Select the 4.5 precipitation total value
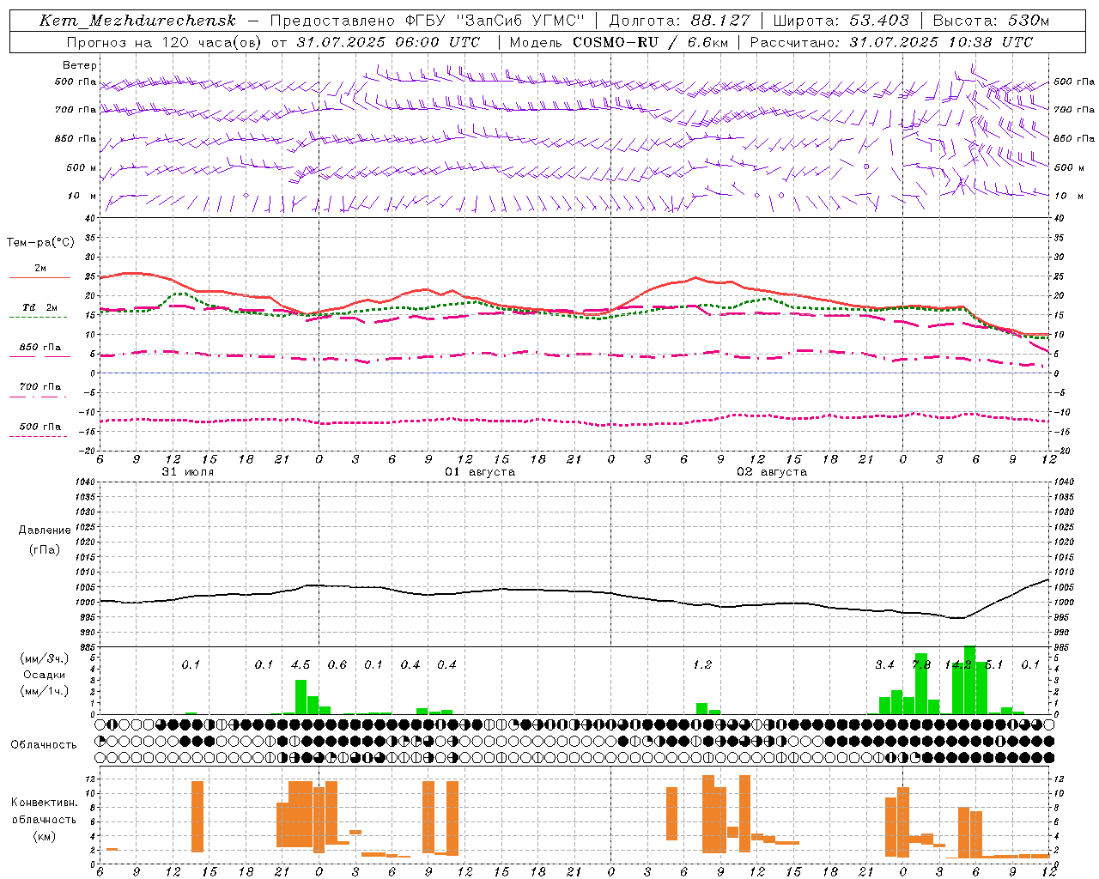Image resolution: width=1099 pixels, height=879 pixels. click(x=301, y=665)
